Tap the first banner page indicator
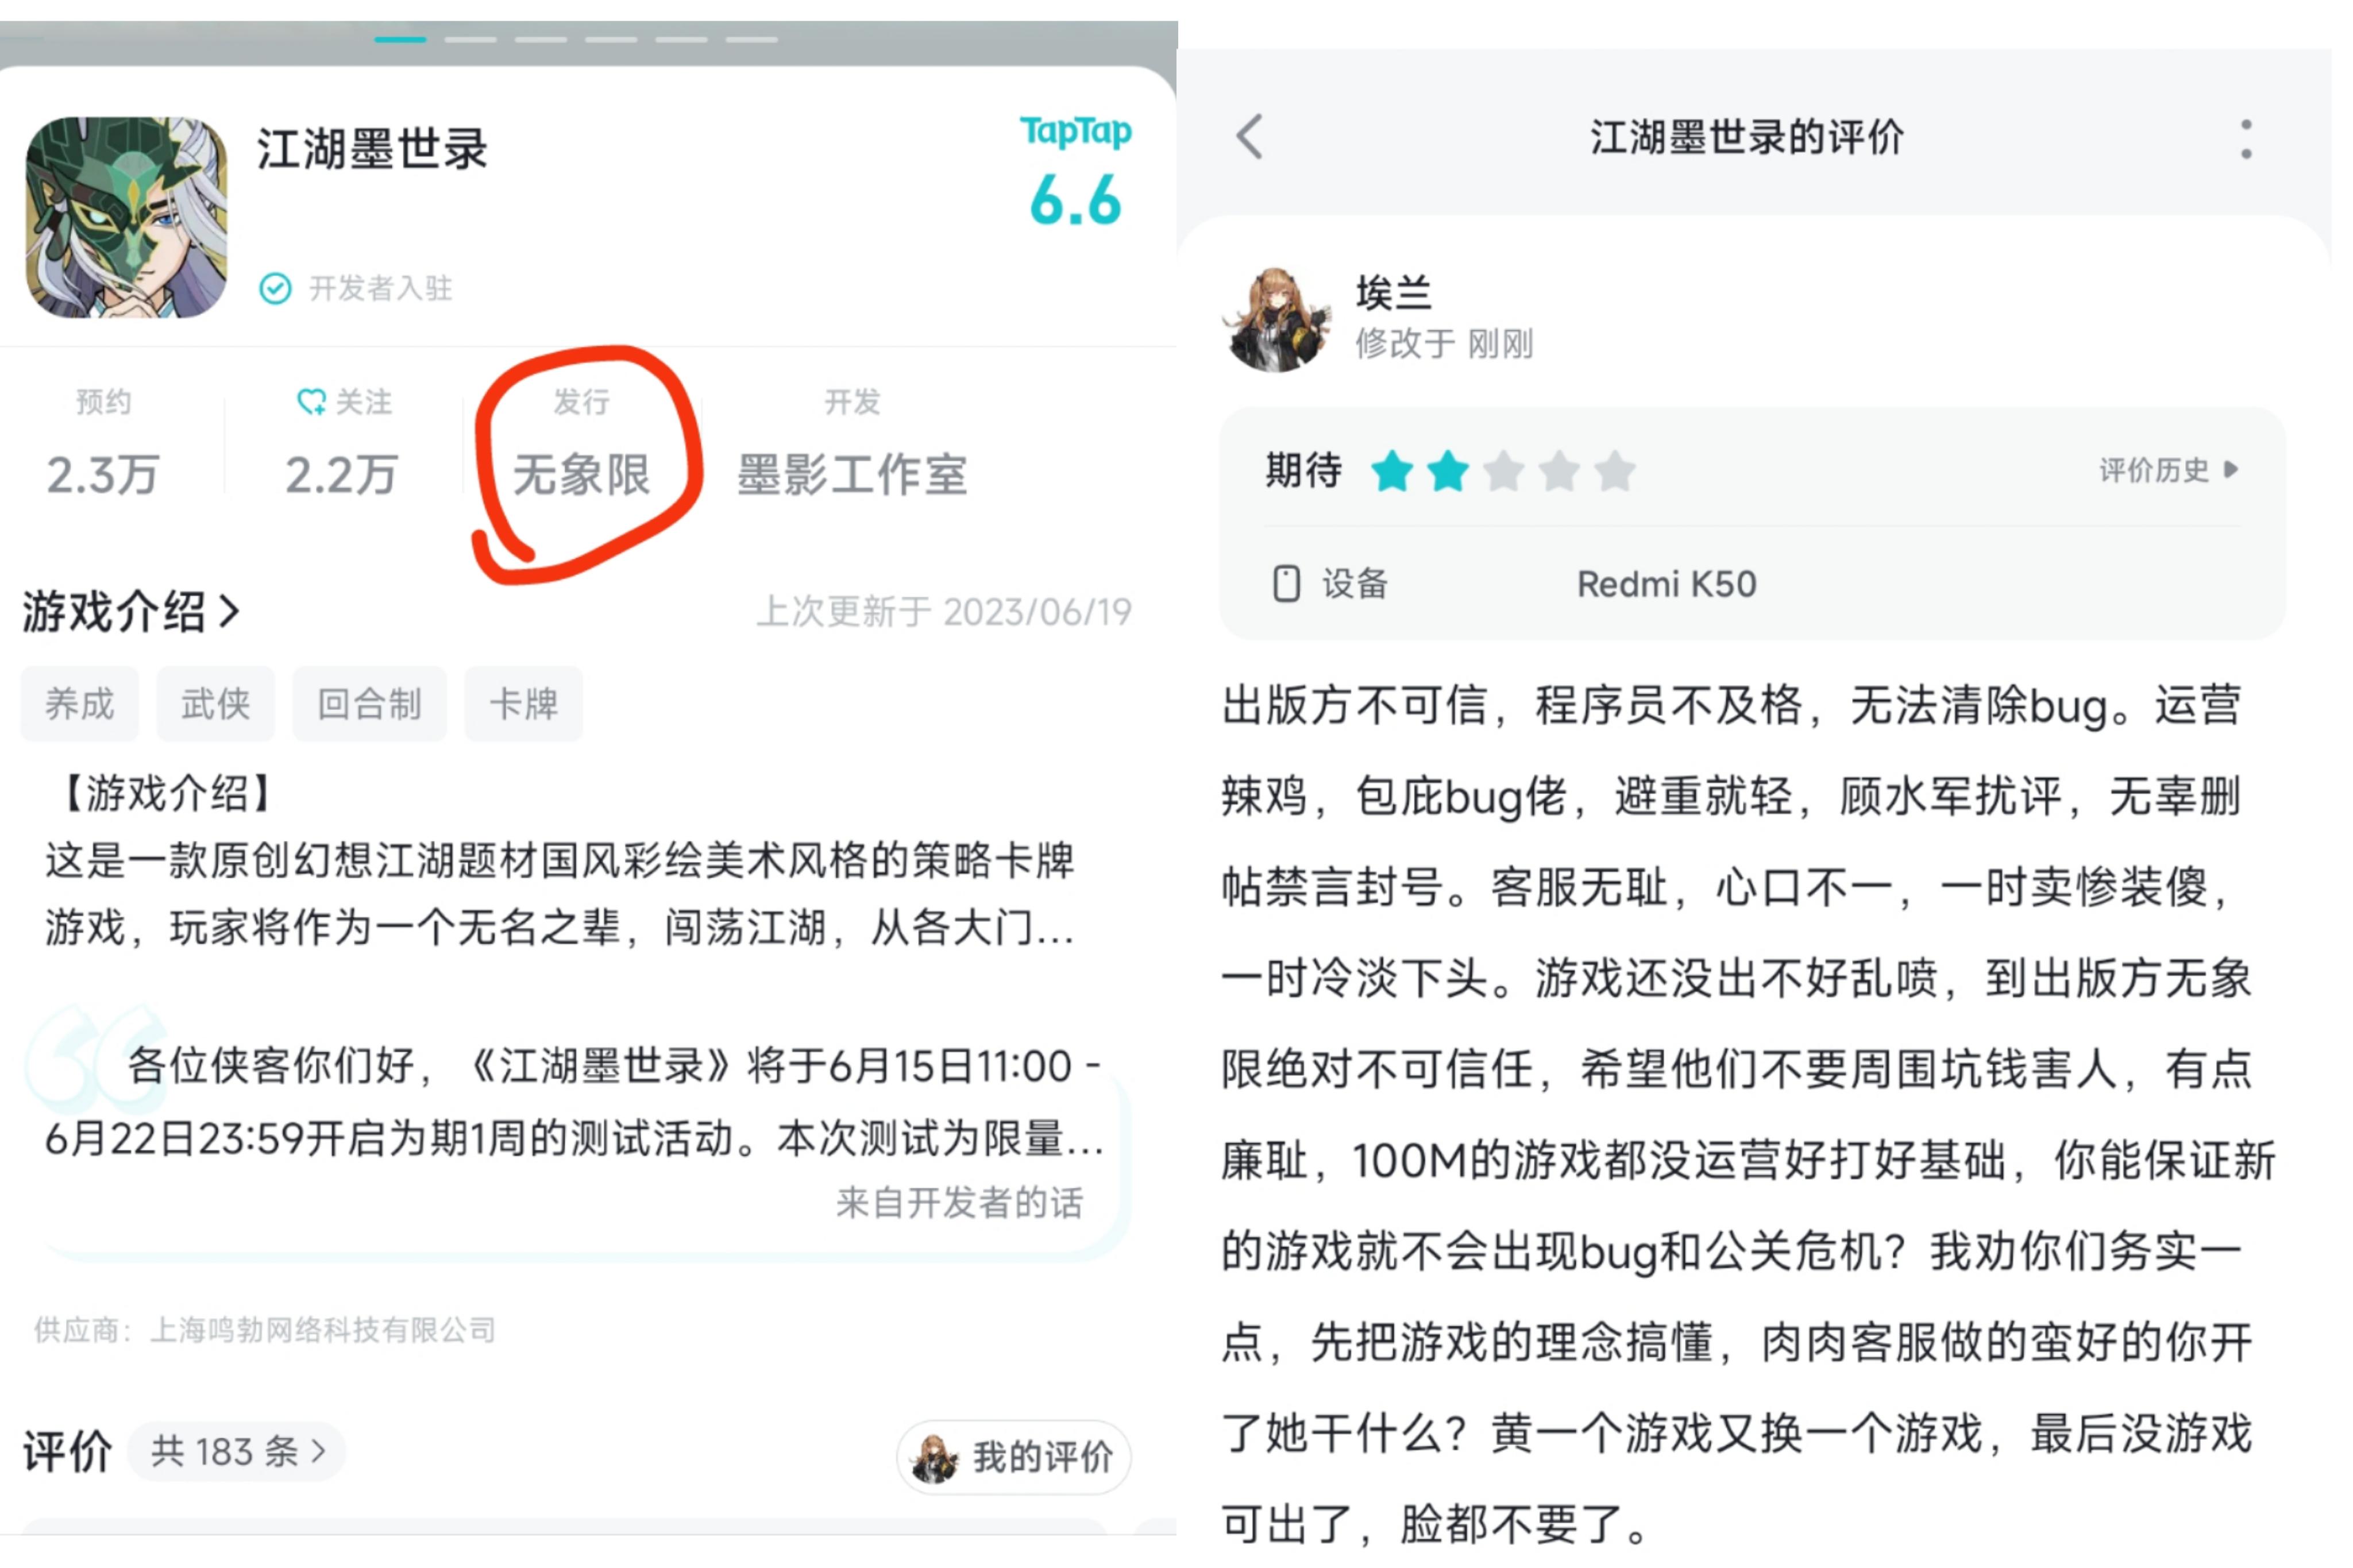This screenshot has width=2353, height=1568. tap(400, 40)
